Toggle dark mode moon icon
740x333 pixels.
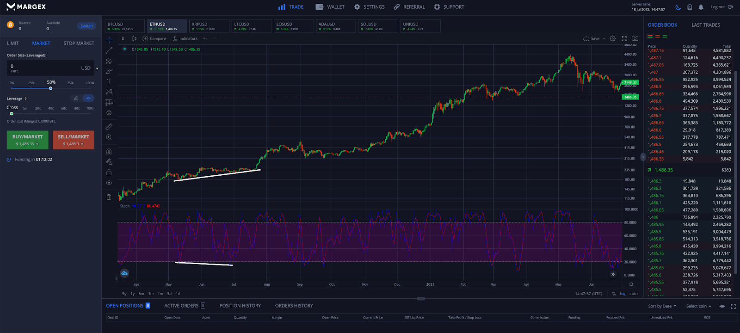(678, 7)
